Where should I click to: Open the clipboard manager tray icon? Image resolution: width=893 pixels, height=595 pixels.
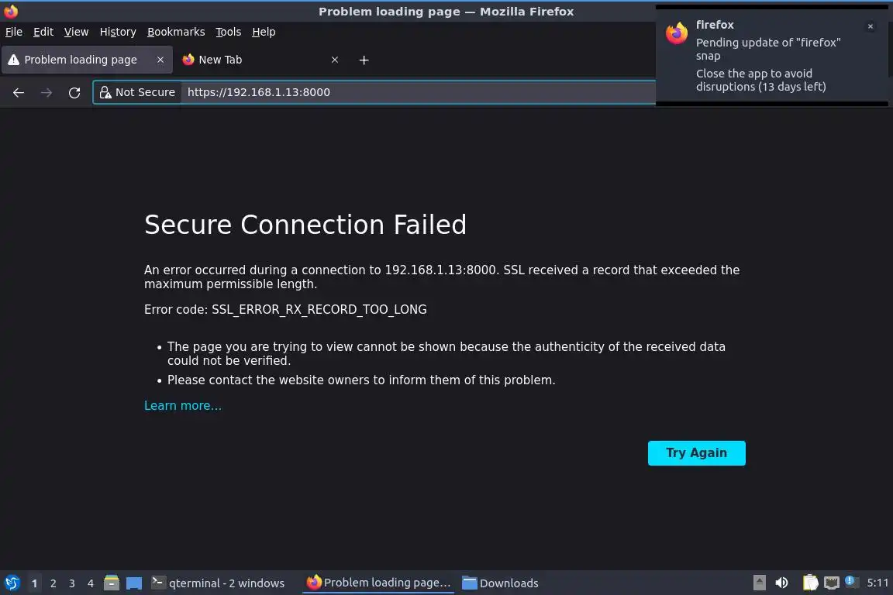point(809,583)
